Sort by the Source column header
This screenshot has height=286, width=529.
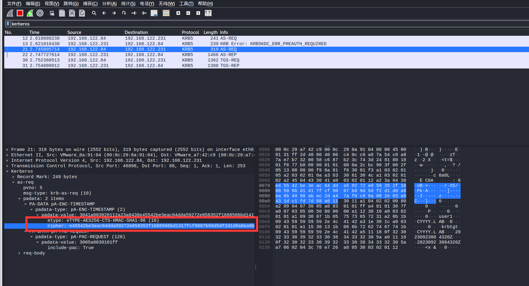click(95, 32)
